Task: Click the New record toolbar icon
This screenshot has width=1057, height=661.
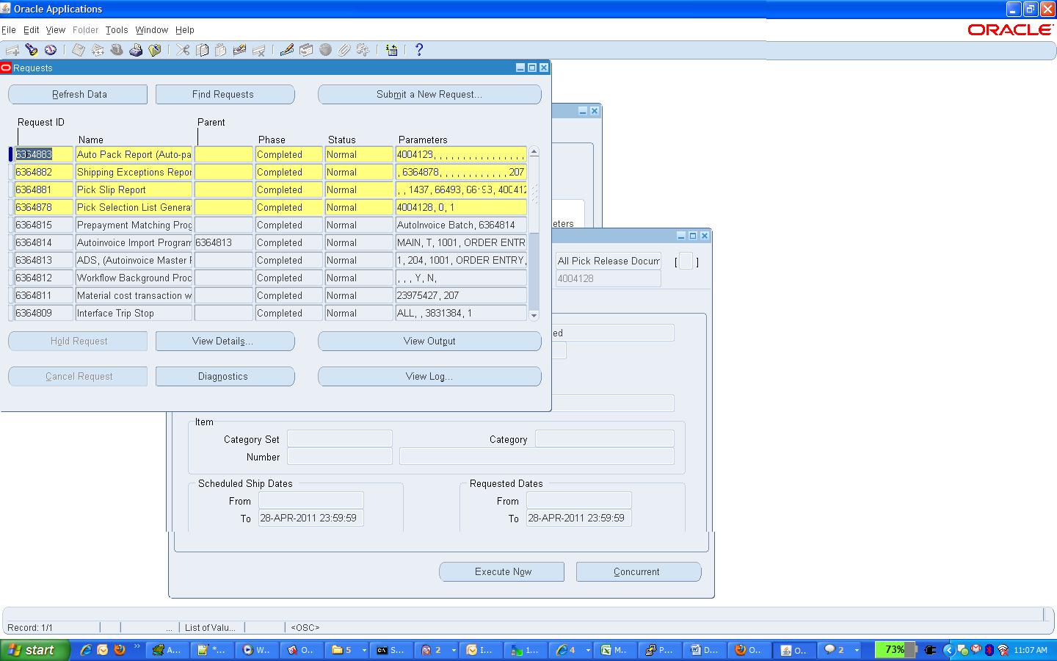Action: [12, 50]
